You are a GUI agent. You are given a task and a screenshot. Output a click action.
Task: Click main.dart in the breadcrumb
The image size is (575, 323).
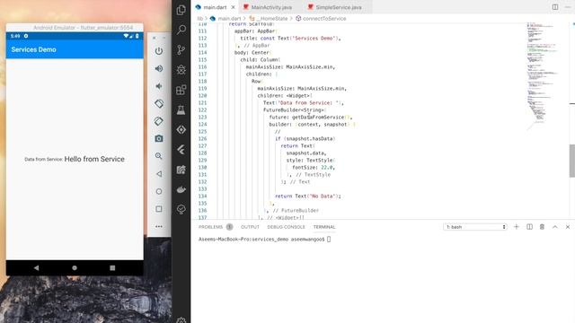230,18
